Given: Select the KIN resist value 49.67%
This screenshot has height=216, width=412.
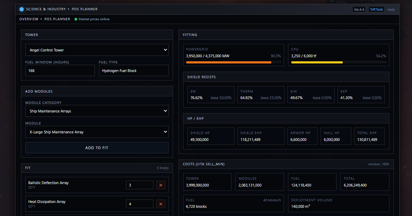Looking at the screenshot, I should click(296, 98).
